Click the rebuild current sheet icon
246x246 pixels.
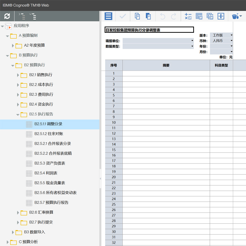(x=199, y=16)
